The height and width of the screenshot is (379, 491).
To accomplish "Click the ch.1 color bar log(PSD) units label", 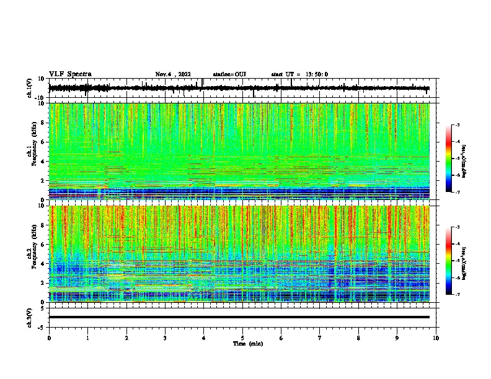I will click(x=464, y=161).
